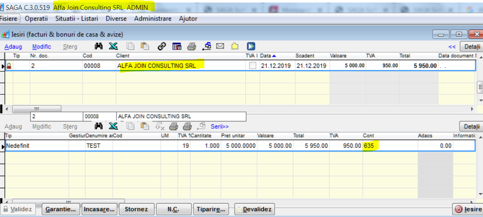The image size is (483, 217).
Task: Click the table calendar icon in the toolbar
Action: pos(177,46)
